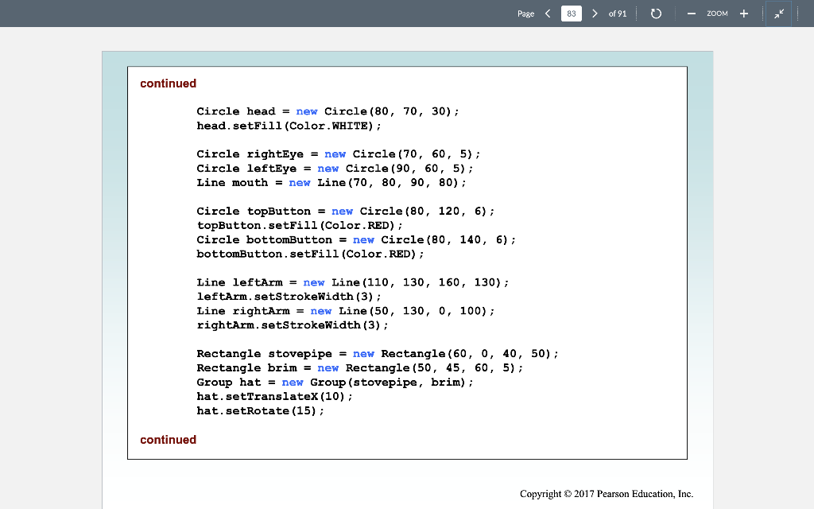The image size is (814, 509).
Task: Select the "of 91" page count text
Action: (617, 14)
